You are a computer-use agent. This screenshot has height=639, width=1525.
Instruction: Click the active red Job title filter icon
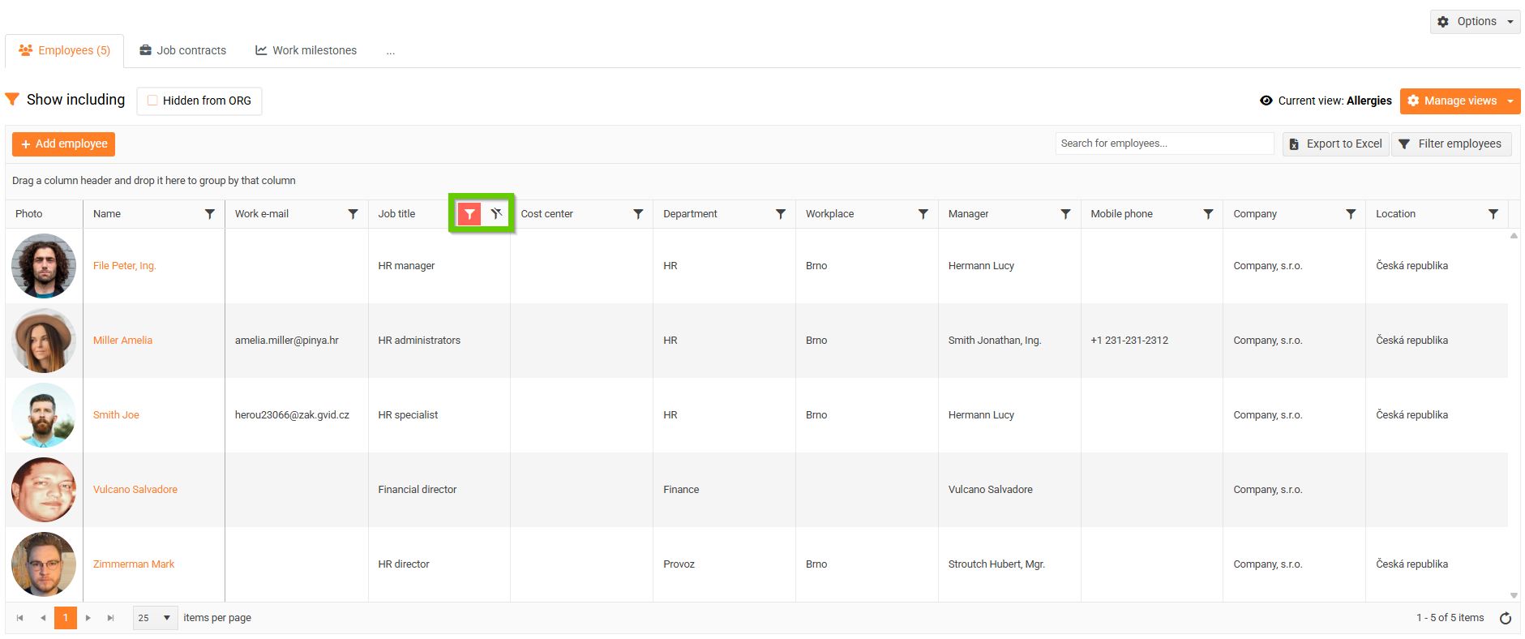pos(469,214)
